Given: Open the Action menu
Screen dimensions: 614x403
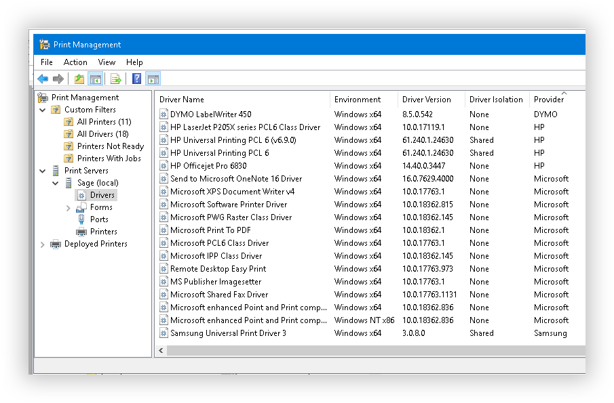Looking at the screenshot, I should (x=75, y=62).
